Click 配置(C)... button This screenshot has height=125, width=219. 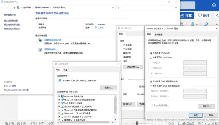pos(109,88)
